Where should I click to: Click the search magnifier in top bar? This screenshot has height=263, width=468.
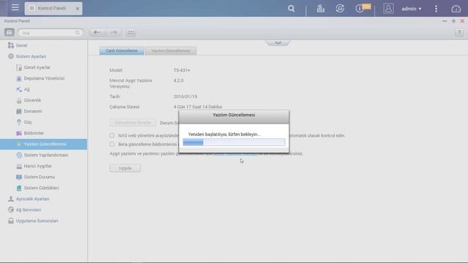(291, 9)
